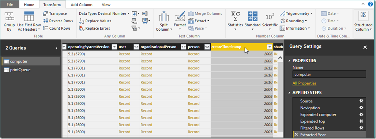
Task: Select the Extracted Year applied step
Action: click(x=330, y=135)
